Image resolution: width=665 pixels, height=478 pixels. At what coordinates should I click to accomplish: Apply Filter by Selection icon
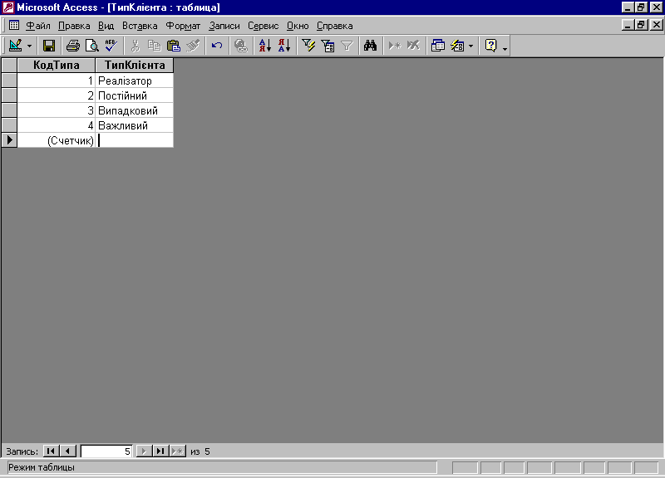308,46
